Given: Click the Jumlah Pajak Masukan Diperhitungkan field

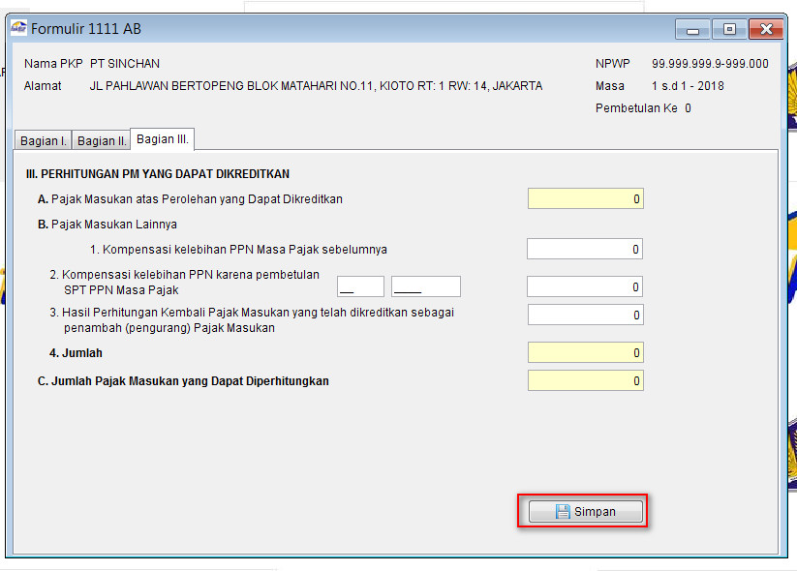Looking at the screenshot, I should (x=584, y=380).
